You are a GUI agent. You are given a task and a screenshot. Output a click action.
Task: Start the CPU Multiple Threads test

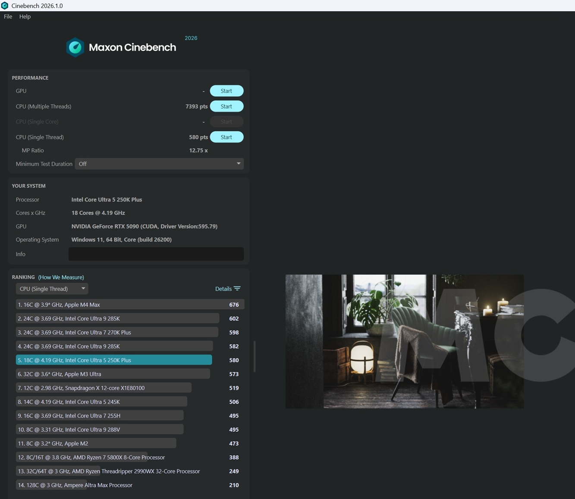coord(226,106)
